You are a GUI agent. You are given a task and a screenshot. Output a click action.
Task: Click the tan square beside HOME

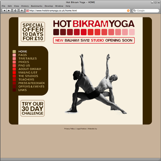(x=14, y=52)
